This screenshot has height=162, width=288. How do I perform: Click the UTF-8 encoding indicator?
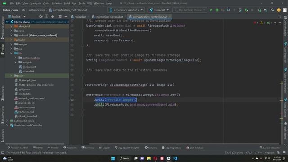pos(258,153)
